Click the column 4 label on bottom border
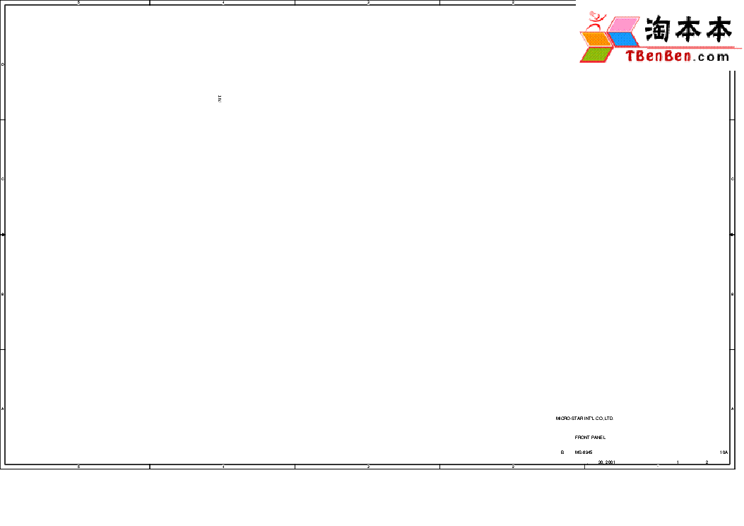 pyautogui.click(x=223, y=467)
